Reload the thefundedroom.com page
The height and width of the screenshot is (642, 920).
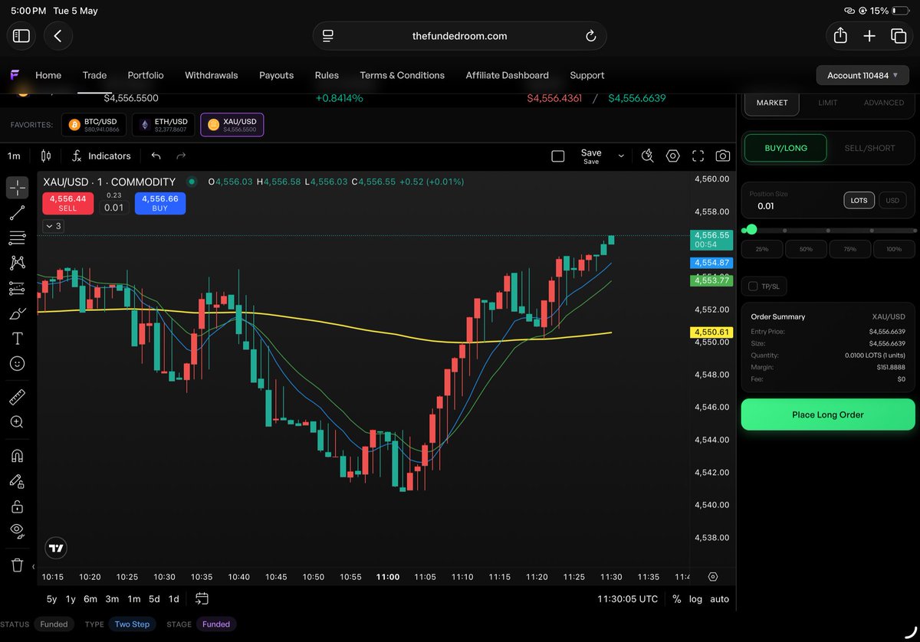click(x=590, y=36)
